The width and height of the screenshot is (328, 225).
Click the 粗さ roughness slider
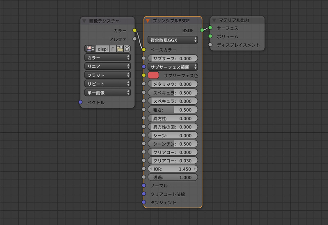coord(173,110)
